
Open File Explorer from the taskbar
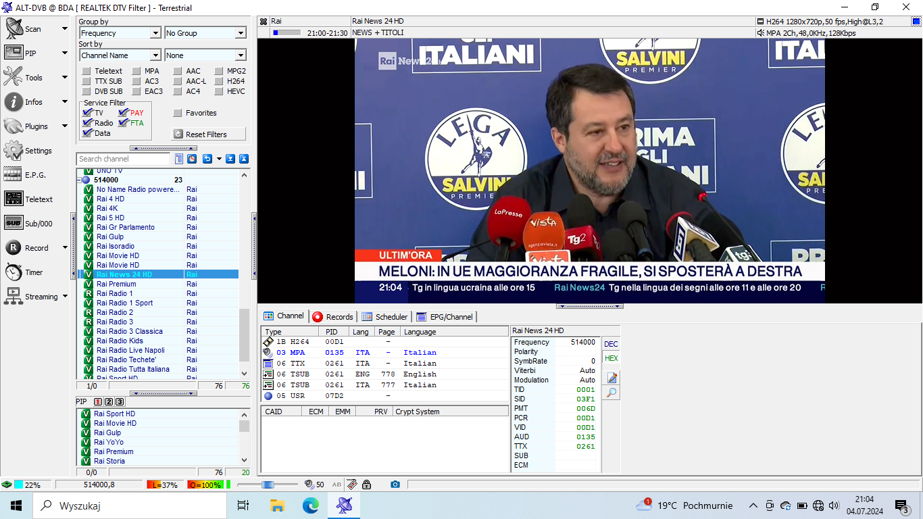click(277, 505)
